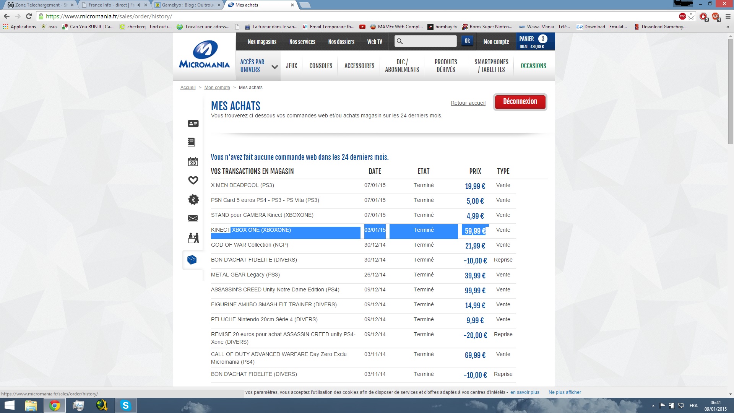
Task: Open the Produits dérivés category
Action: coord(446,66)
